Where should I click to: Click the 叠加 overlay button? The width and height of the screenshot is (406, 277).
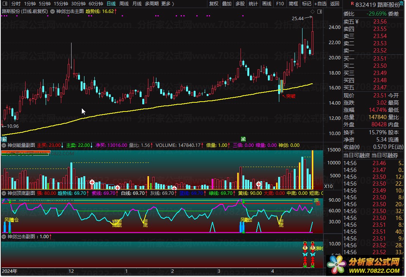(x=227, y=4)
